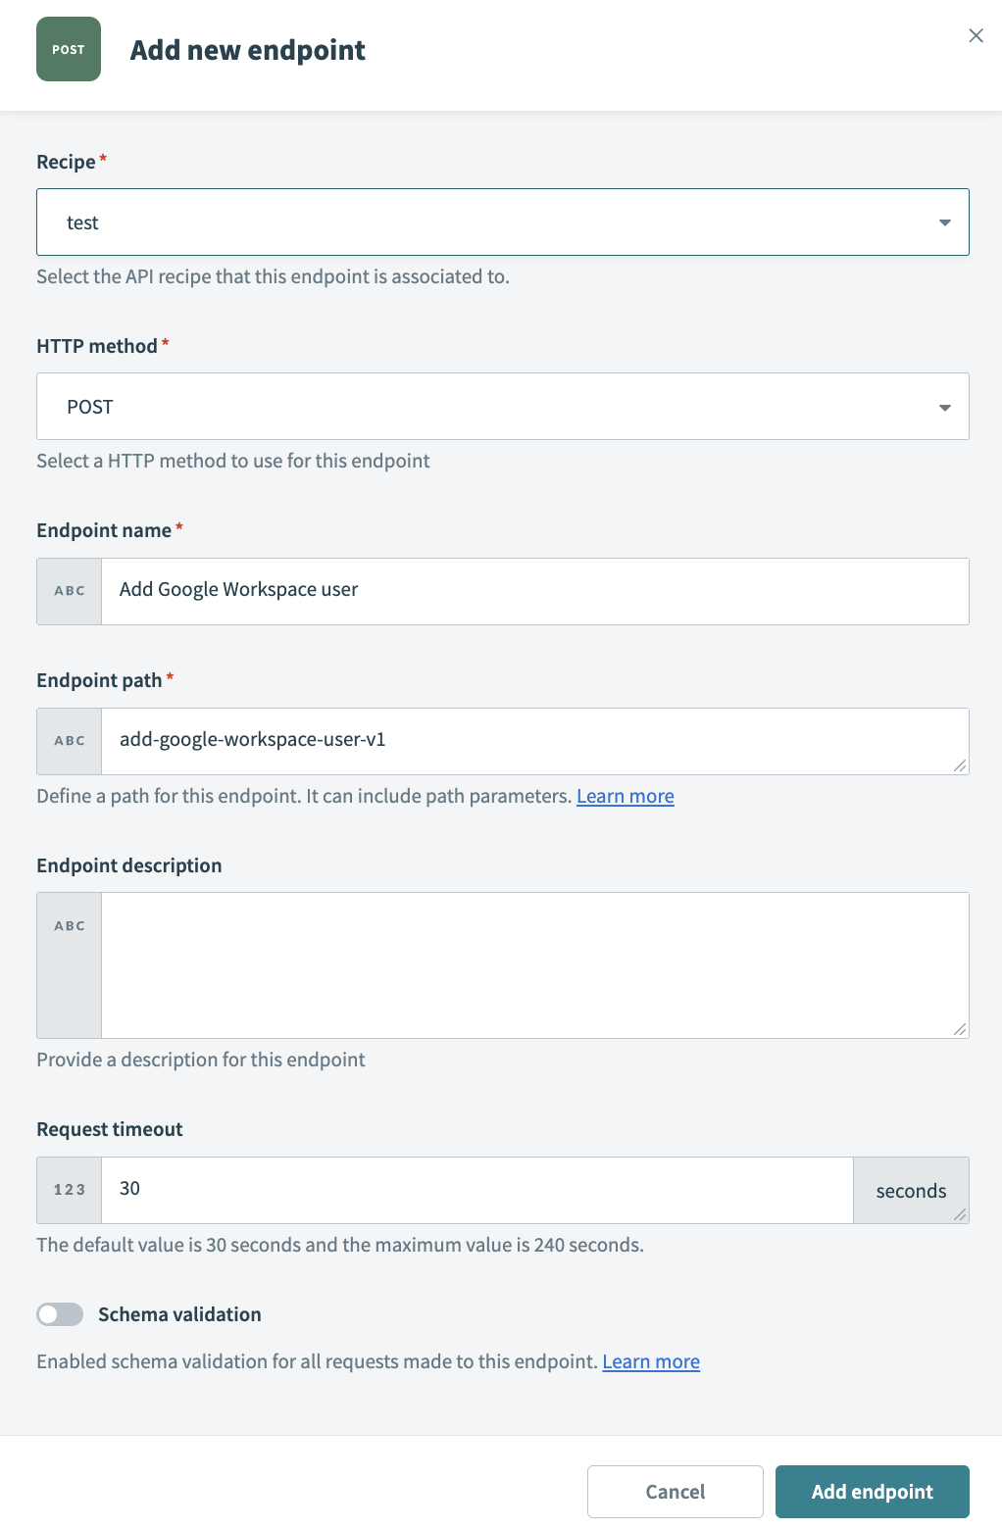The image size is (1002, 1529).
Task: Open Learn more about endpoint path parameters
Action: [x=625, y=796]
